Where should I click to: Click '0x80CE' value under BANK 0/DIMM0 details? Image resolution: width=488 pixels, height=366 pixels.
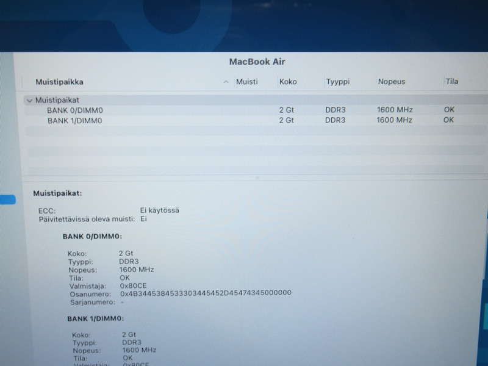133,285
